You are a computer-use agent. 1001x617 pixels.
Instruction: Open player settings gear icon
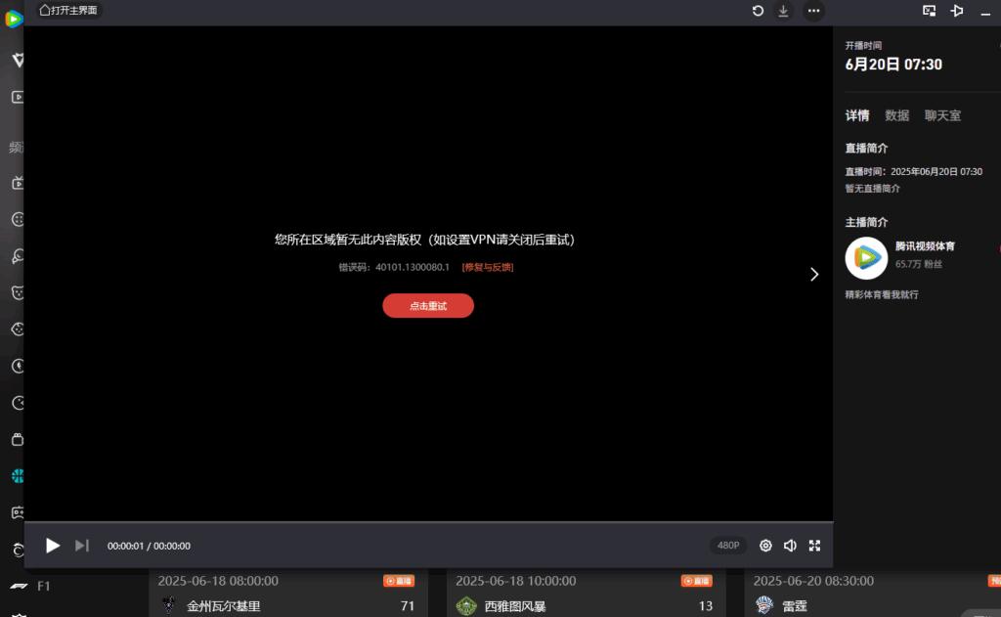(x=765, y=546)
